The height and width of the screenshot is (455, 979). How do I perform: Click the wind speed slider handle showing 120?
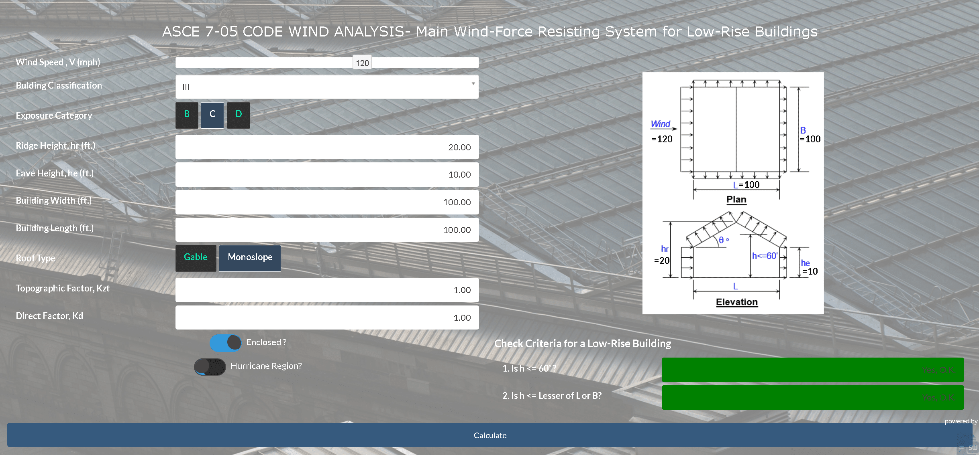(x=362, y=63)
